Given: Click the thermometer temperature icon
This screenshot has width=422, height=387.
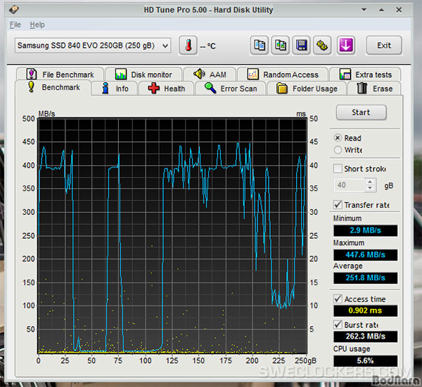Looking at the screenshot, I should pos(188,46).
